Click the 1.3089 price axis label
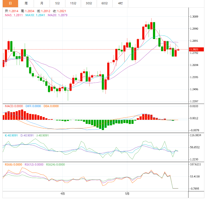 194,17
